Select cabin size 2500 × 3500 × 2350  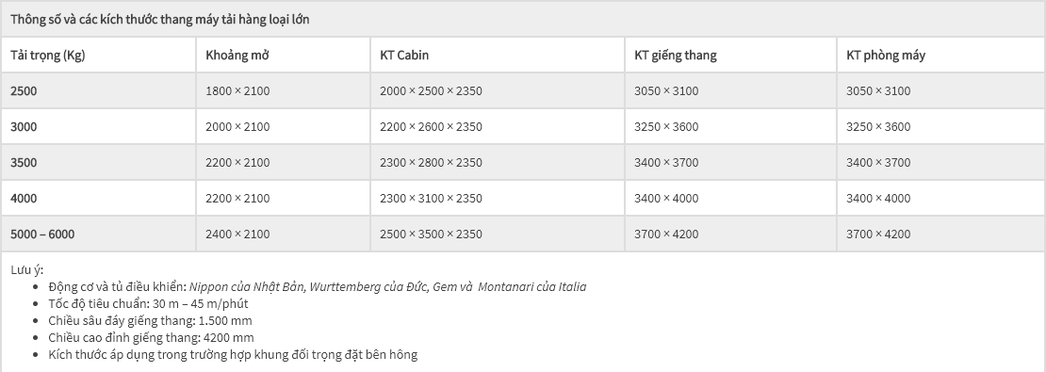pos(431,234)
